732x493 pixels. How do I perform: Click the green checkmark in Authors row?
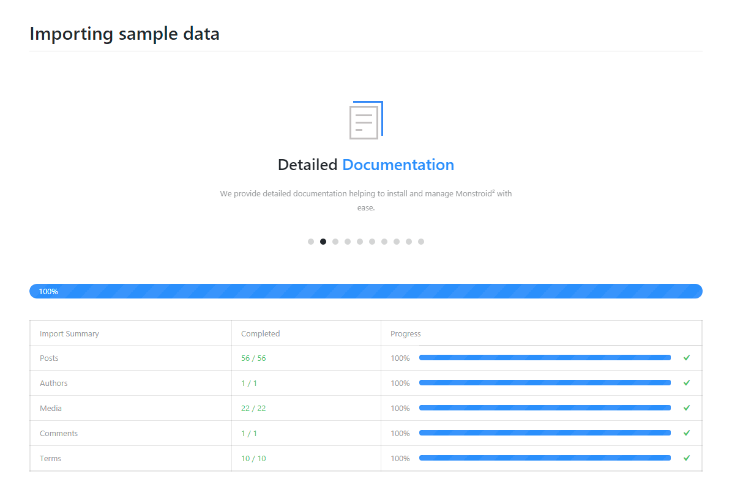(687, 383)
